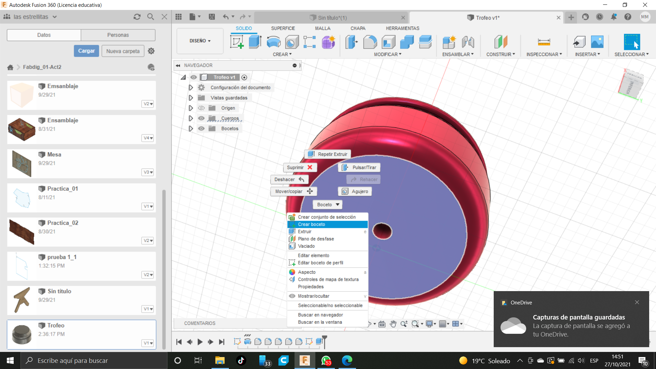Choose the Press Pull modify tool
Image resolution: width=656 pixels, height=369 pixels.
pos(351,42)
